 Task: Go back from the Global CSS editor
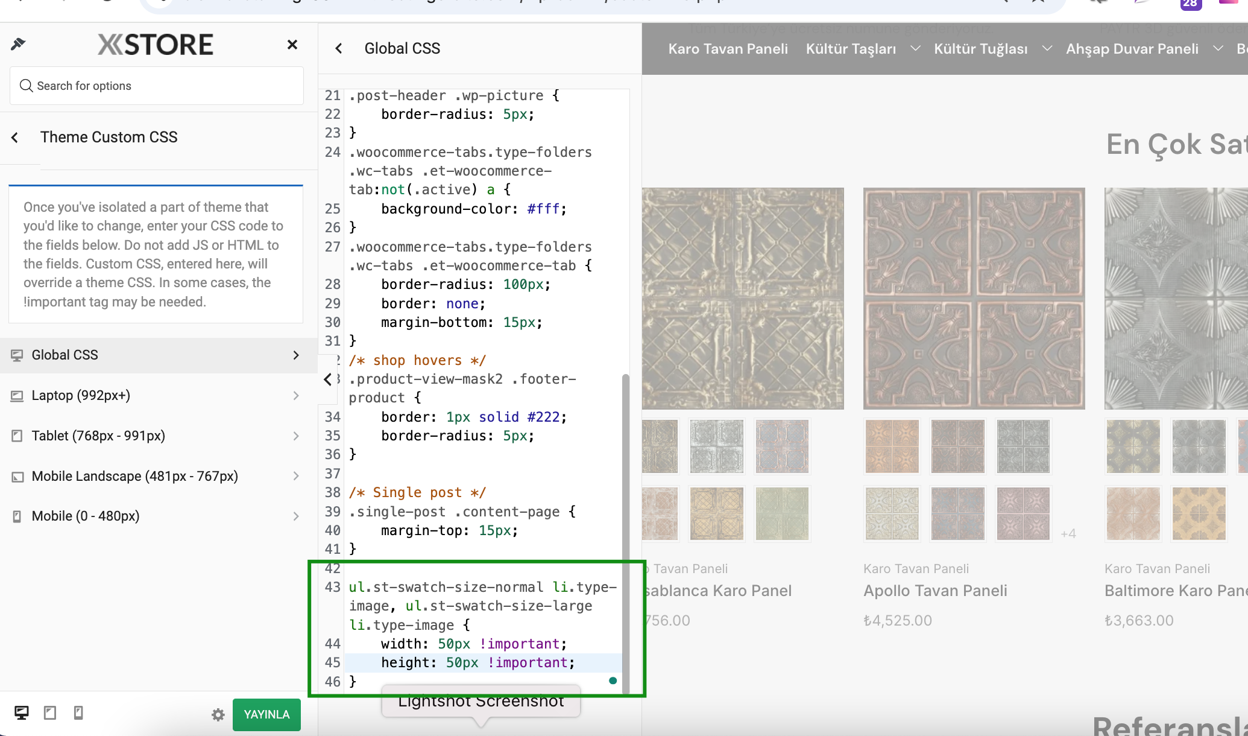[x=339, y=48]
